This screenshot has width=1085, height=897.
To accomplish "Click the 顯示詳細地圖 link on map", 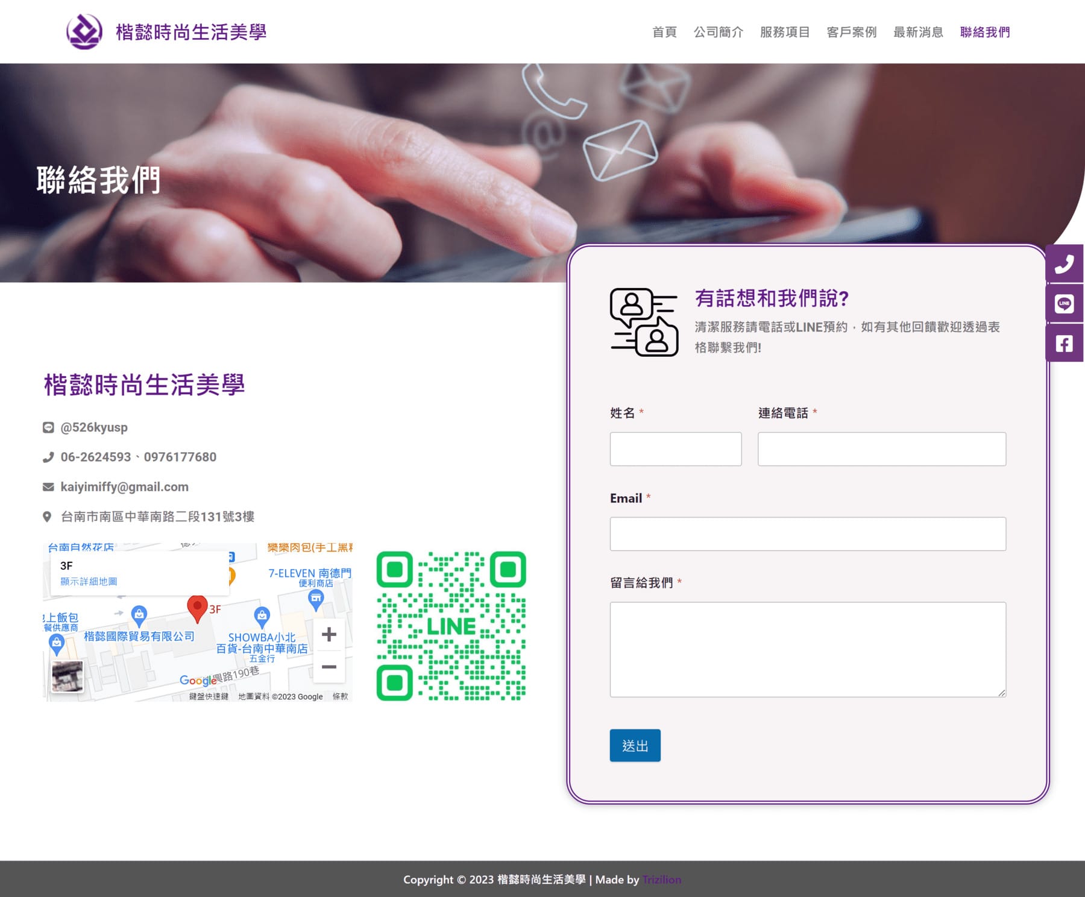I will [89, 581].
